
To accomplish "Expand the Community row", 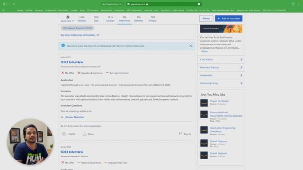I will pos(221,75).
